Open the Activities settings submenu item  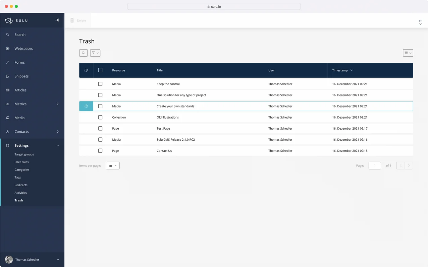click(20, 193)
